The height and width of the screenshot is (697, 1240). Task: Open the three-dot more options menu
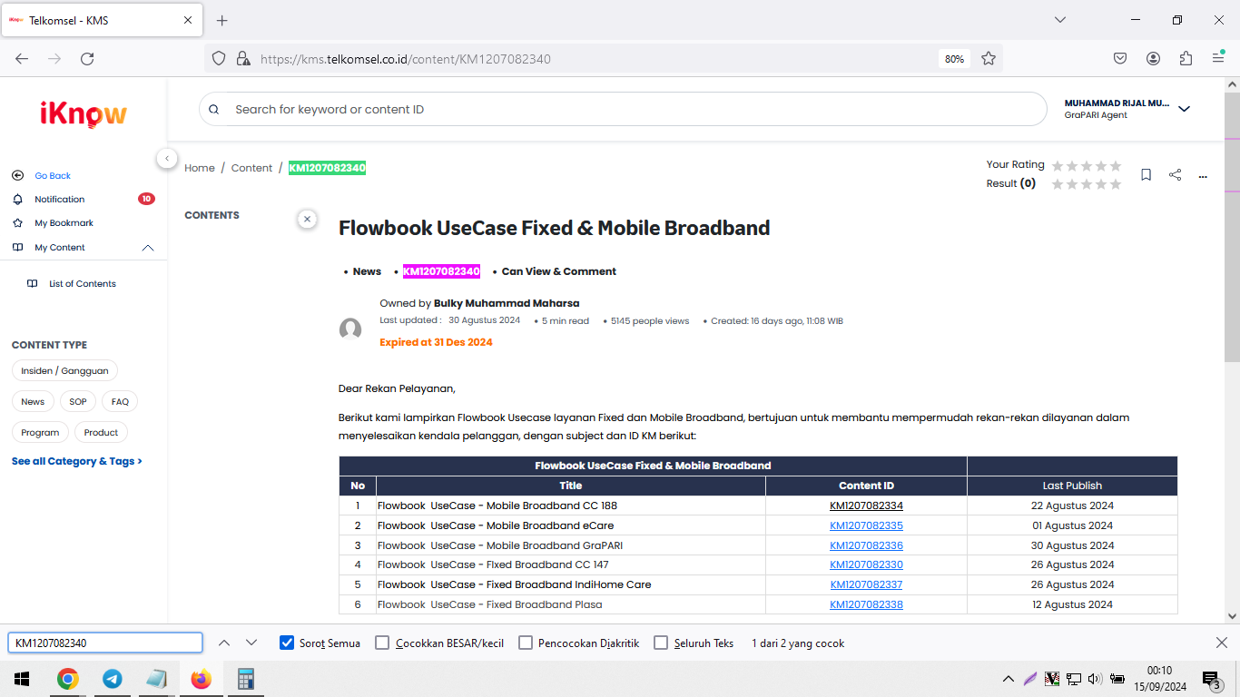click(1203, 175)
